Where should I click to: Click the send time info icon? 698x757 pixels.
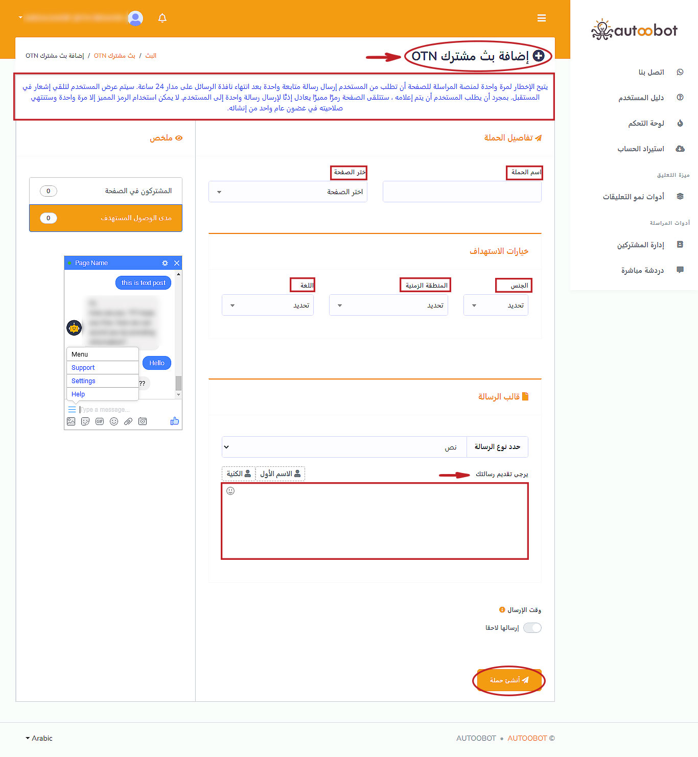502,610
